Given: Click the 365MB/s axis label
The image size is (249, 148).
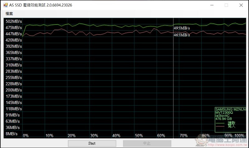Looking at the screenshot, I should [x=14, y=53].
